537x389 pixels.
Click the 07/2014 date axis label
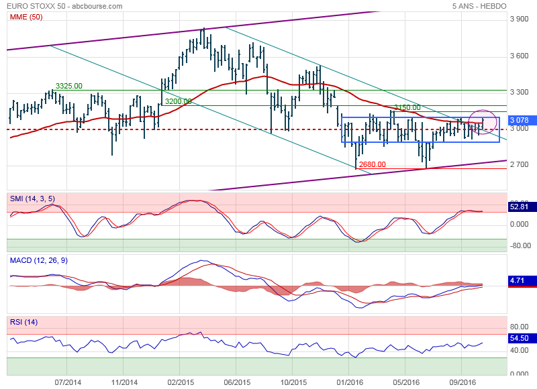(68, 382)
